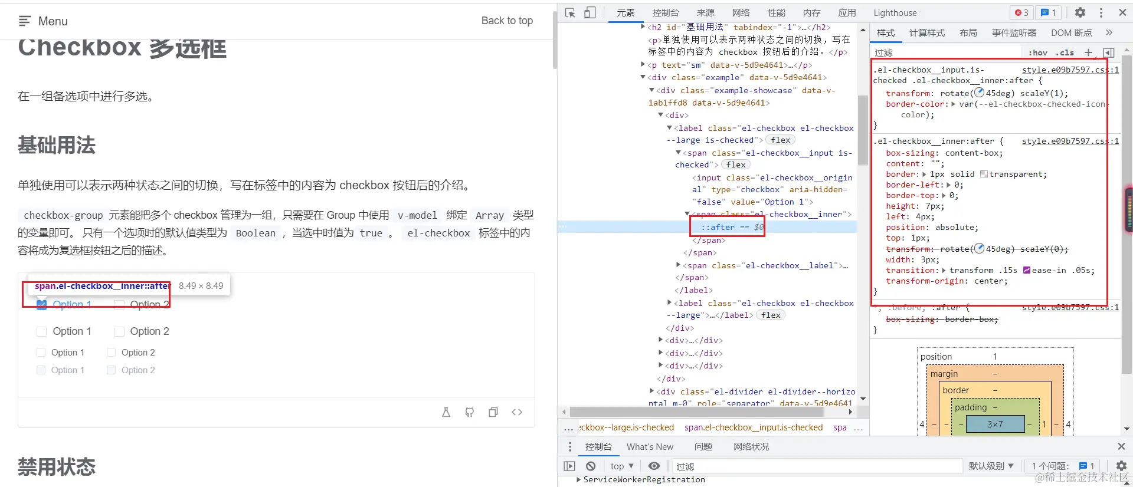Image resolution: width=1133 pixels, height=487 pixels.
Task: Create a live expression with the eye icon
Action: tap(654, 466)
